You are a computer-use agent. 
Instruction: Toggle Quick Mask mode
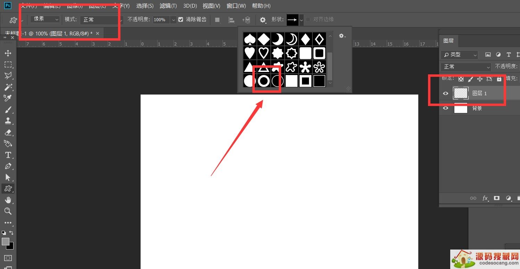8,258
